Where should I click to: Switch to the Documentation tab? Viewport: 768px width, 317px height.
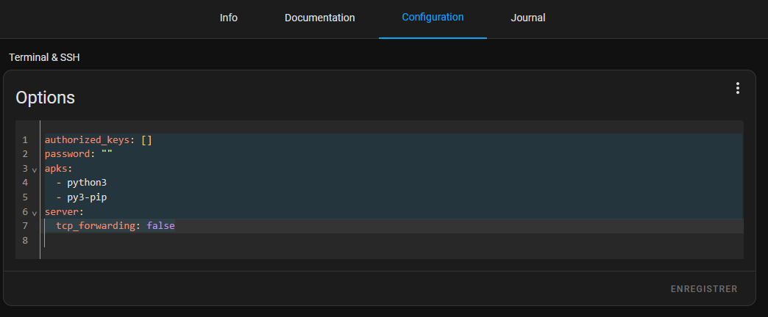pos(319,18)
